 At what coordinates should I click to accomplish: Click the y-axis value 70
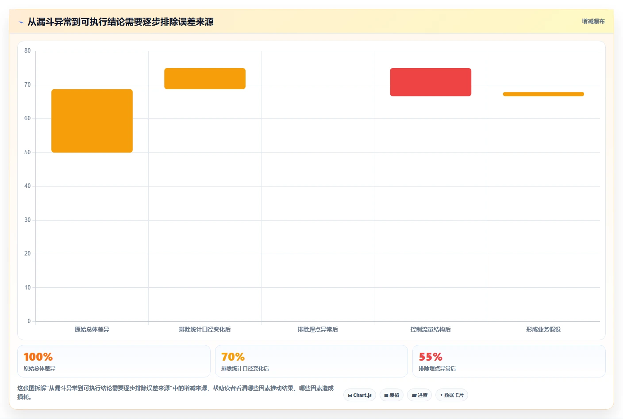[x=27, y=84]
